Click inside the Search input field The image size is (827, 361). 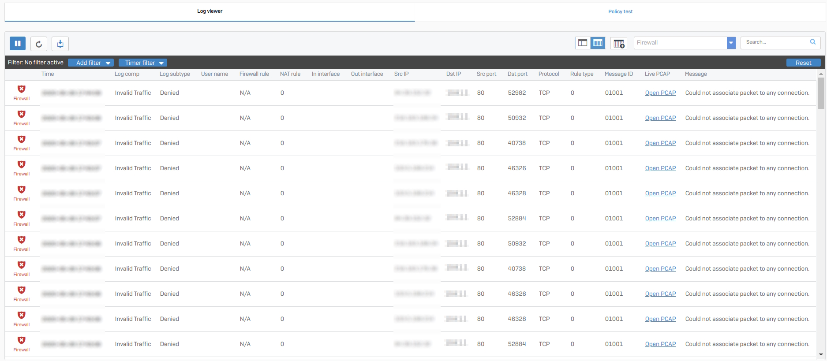point(774,42)
